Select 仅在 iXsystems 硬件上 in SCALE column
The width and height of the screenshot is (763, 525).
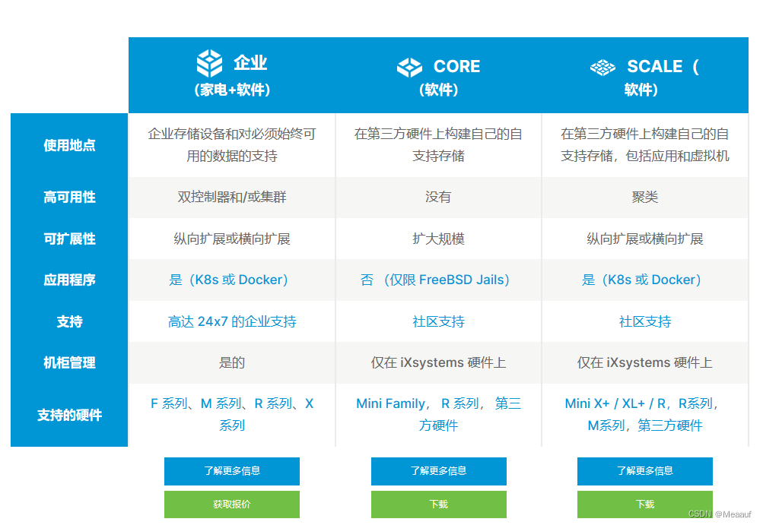[x=645, y=363]
